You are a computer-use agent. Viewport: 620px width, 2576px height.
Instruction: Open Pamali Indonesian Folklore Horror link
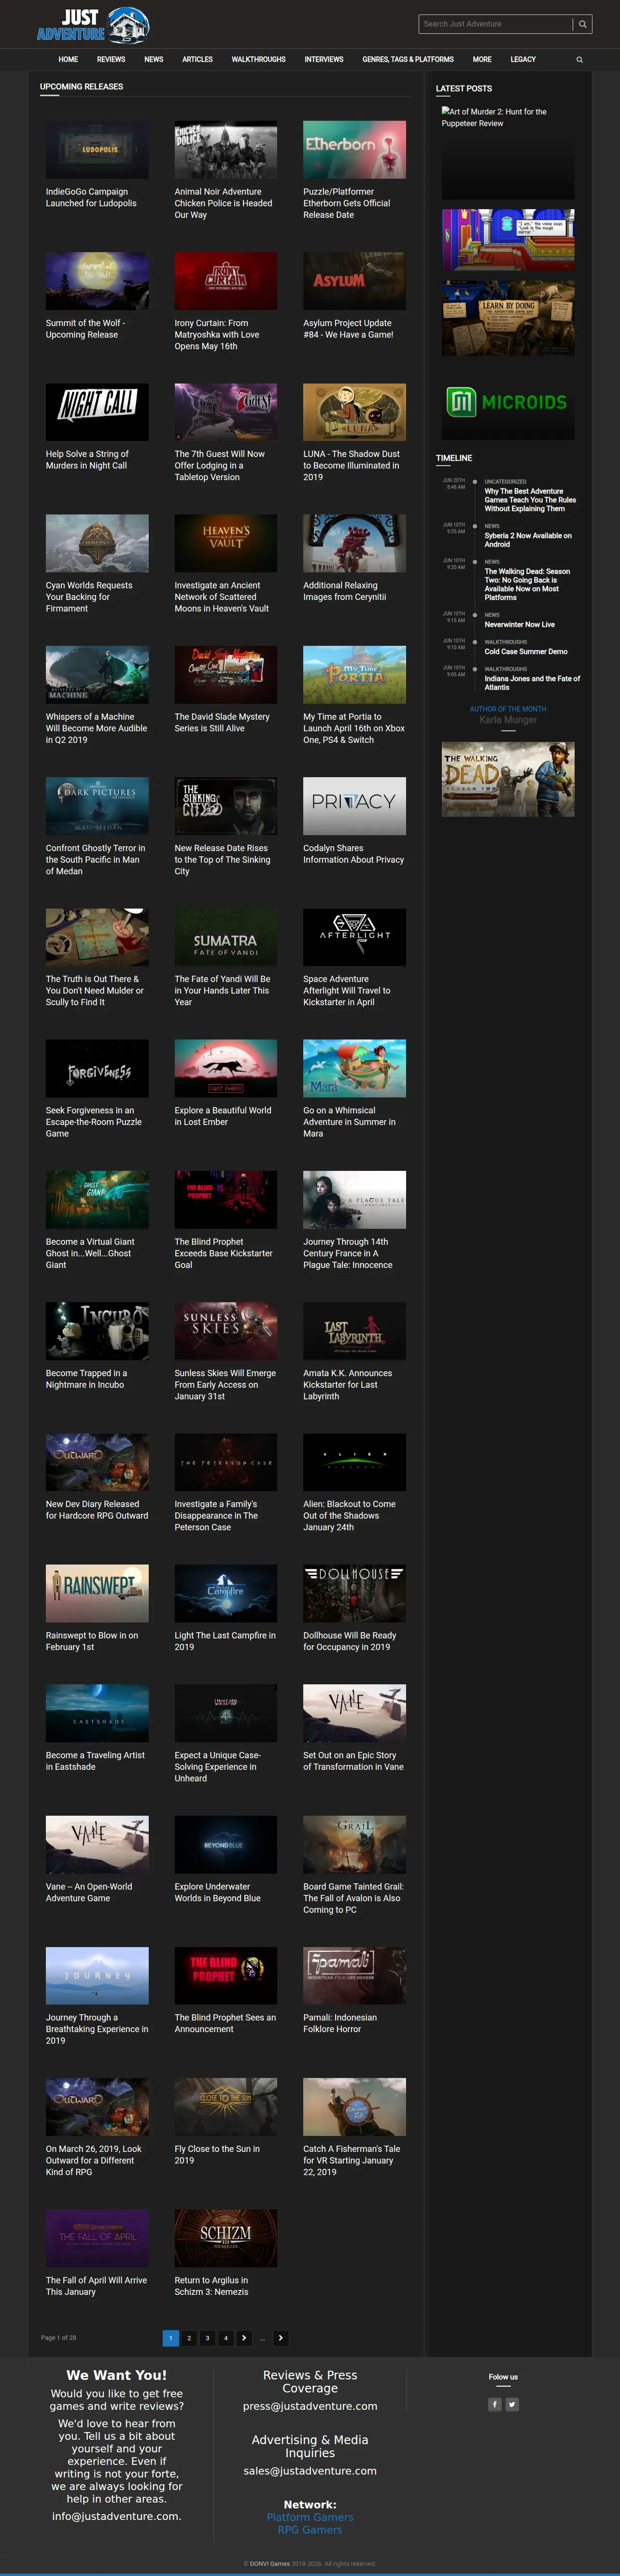point(340,2023)
